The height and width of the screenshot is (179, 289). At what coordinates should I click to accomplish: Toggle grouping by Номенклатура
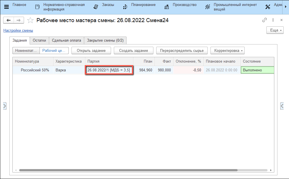coord(26,50)
